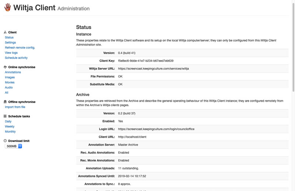Viewport: 295px width, 191px height.
Task: Click the Download limit heading label
Action: 19,141
